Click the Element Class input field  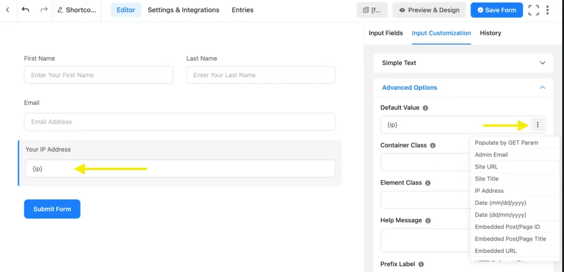pyautogui.click(x=425, y=200)
